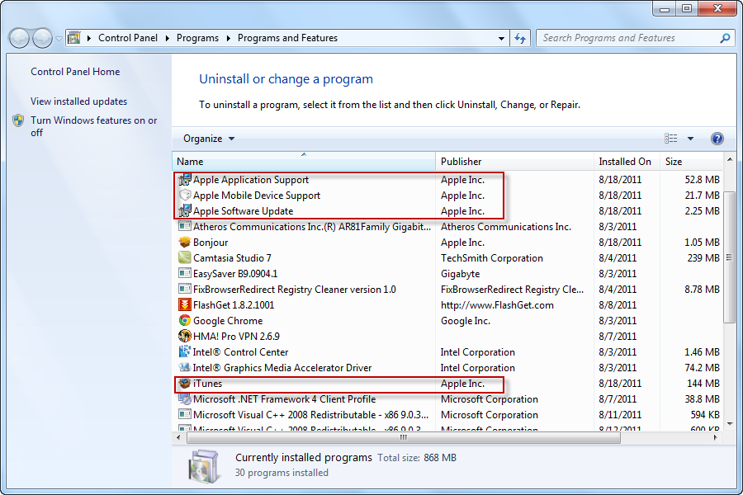This screenshot has height=495, width=743.
Task: Click the Atheros Communications program icon
Action: point(185,226)
